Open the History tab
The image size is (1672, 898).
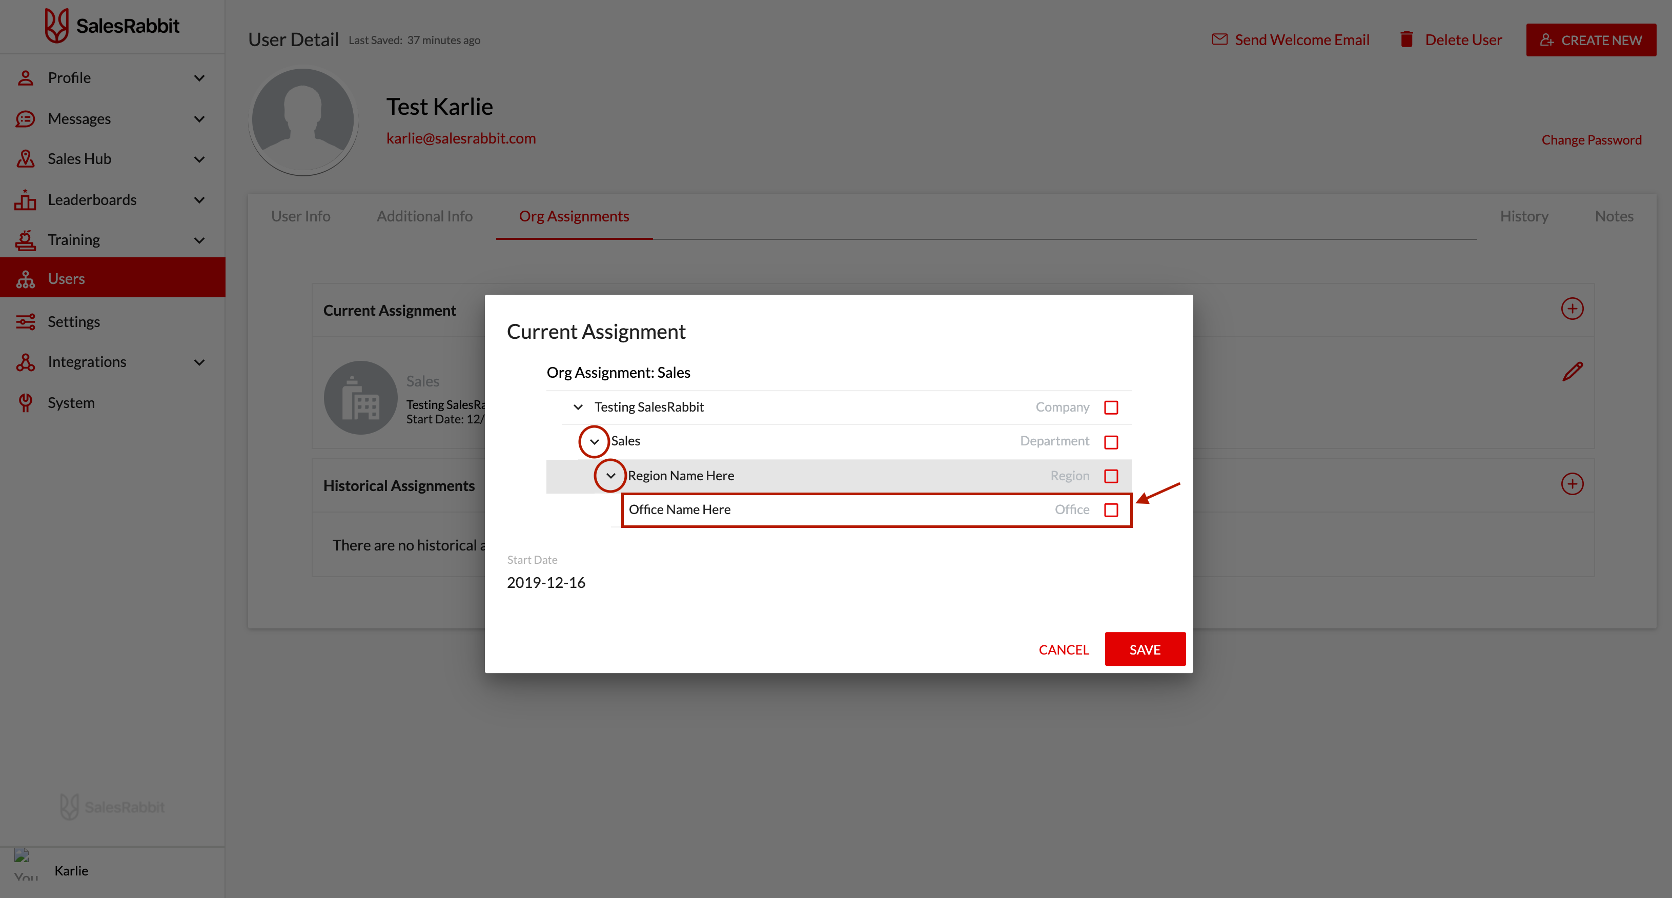coord(1524,216)
